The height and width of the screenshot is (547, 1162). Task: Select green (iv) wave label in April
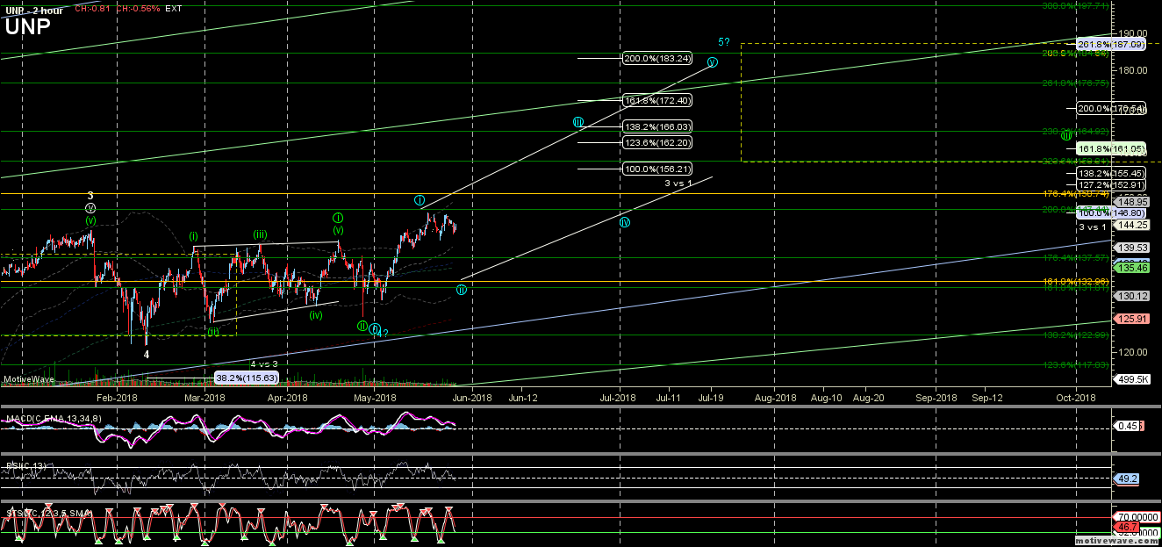[316, 315]
